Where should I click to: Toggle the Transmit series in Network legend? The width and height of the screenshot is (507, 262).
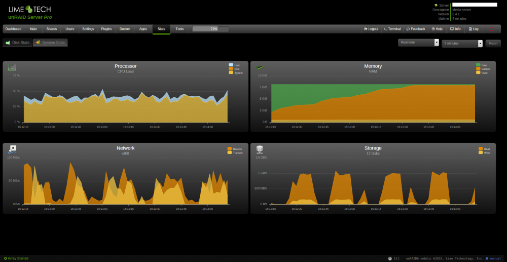tap(235, 153)
